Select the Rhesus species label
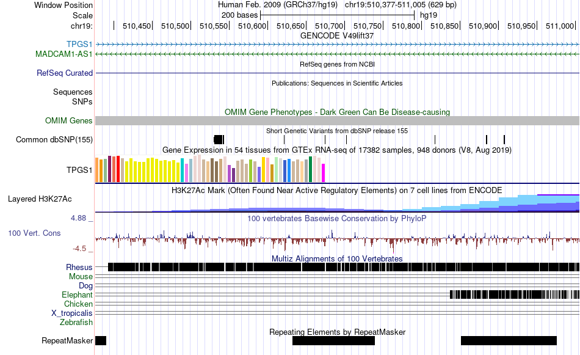 tap(79, 267)
